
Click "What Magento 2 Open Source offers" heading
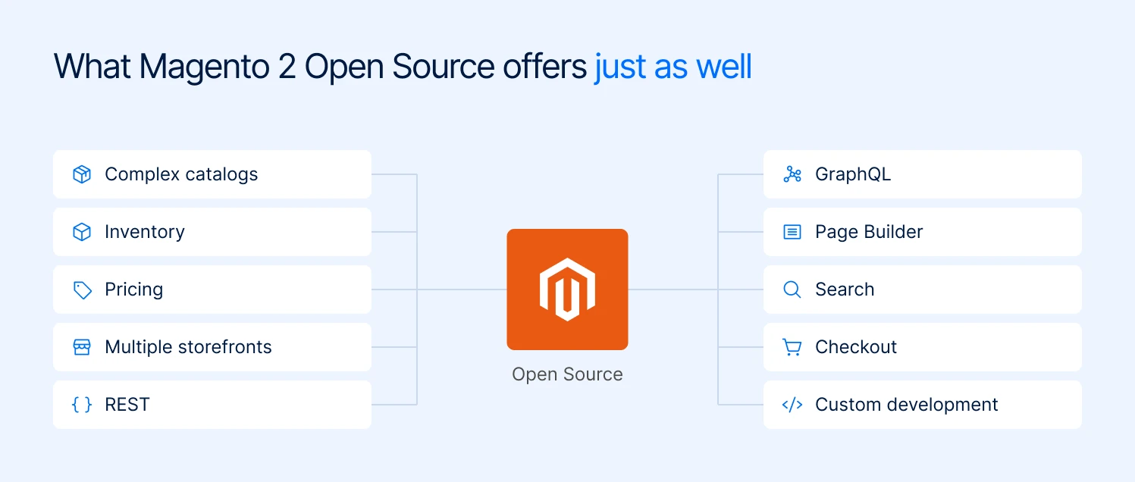pos(321,67)
